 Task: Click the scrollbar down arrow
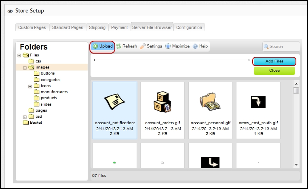tap(296, 165)
